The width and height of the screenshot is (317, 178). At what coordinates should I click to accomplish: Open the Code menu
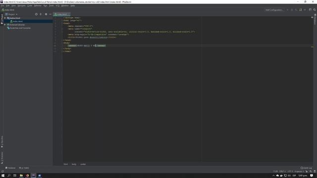30,5
